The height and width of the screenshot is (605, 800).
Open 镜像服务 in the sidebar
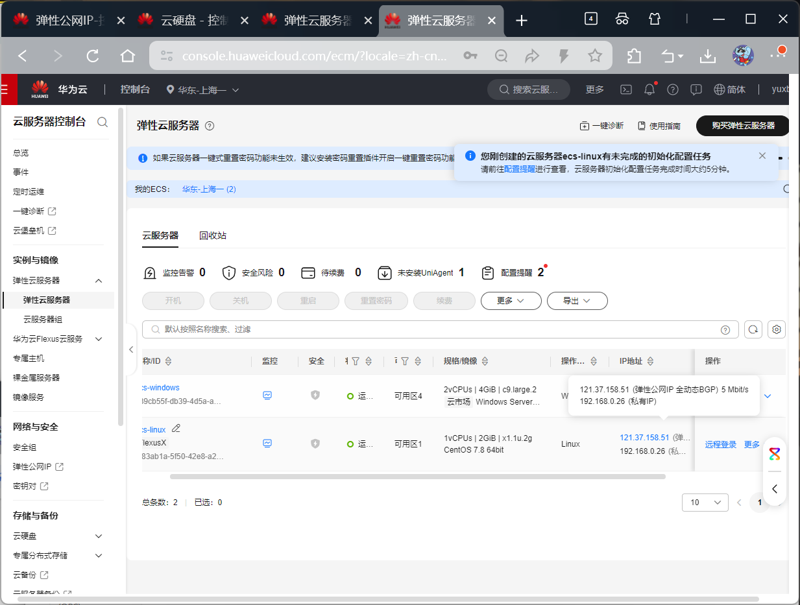(29, 397)
